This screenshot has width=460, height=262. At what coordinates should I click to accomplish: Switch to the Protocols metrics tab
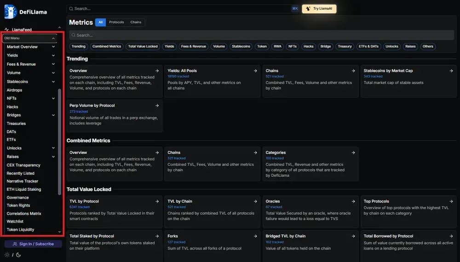click(116, 22)
